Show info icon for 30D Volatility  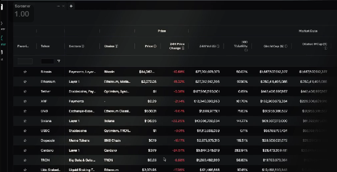[246, 50]
